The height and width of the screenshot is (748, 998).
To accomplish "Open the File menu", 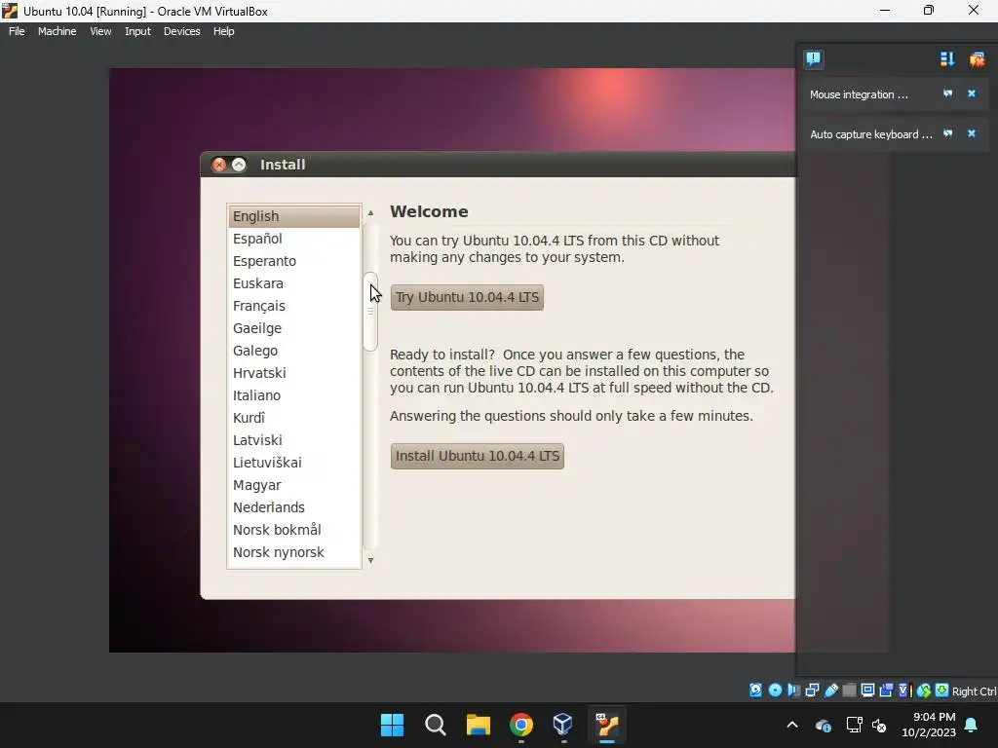I will coord(17,31).
